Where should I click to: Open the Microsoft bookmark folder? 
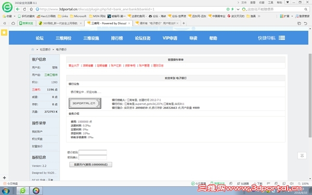pos(78,16)
